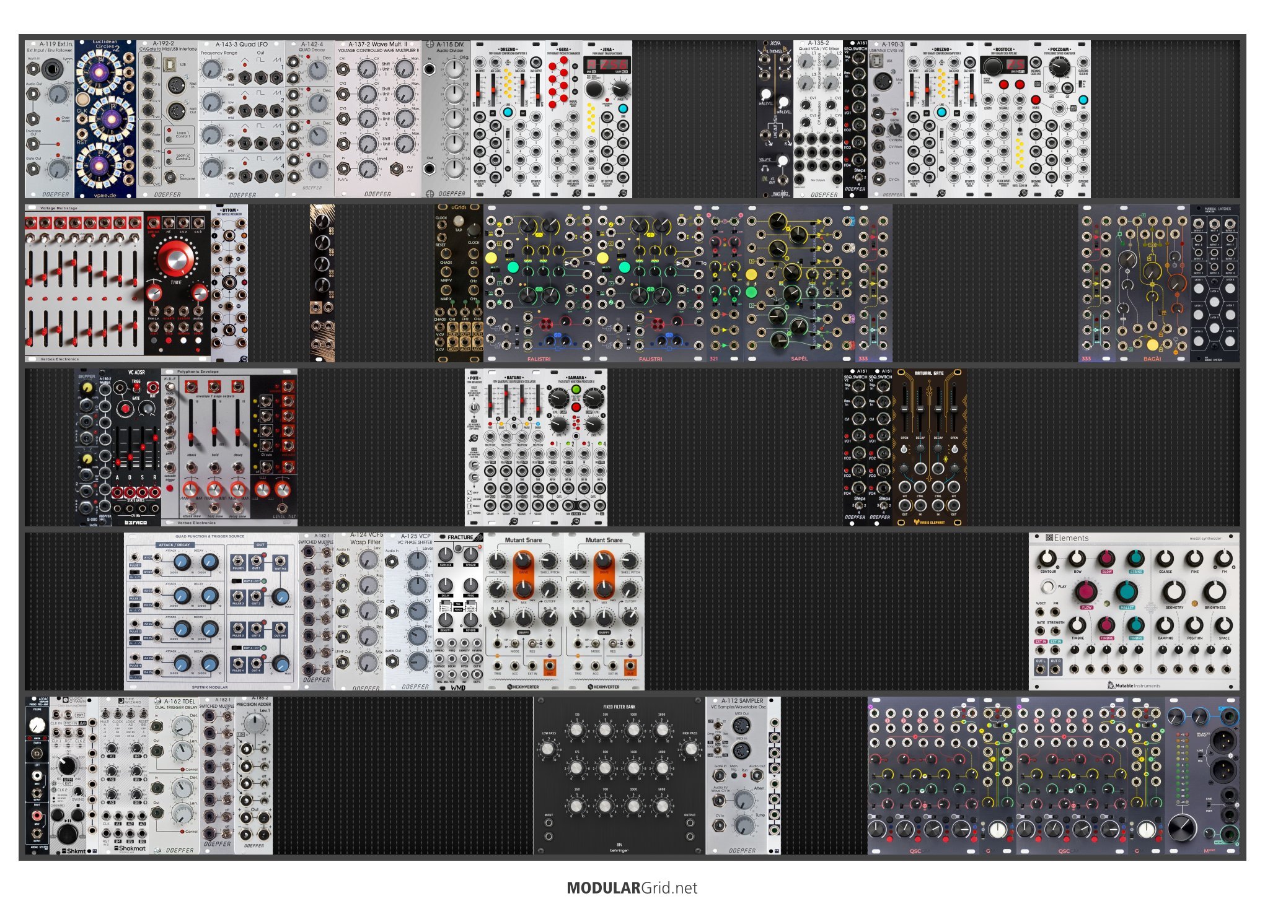Select the BAGAI module
The image size is (1265, 901).
[1153, 284]
